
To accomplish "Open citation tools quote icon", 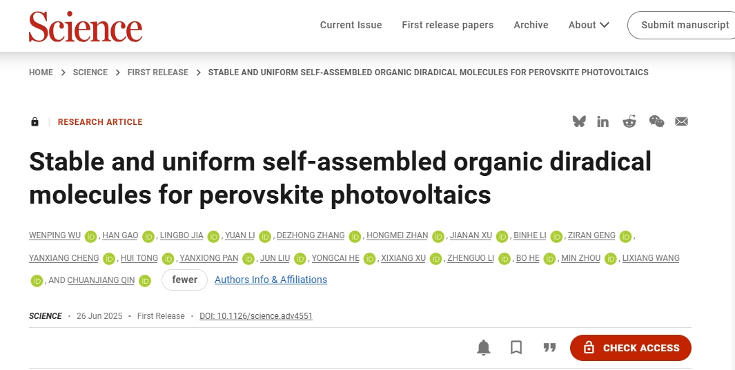I will (x=549, y=347).
